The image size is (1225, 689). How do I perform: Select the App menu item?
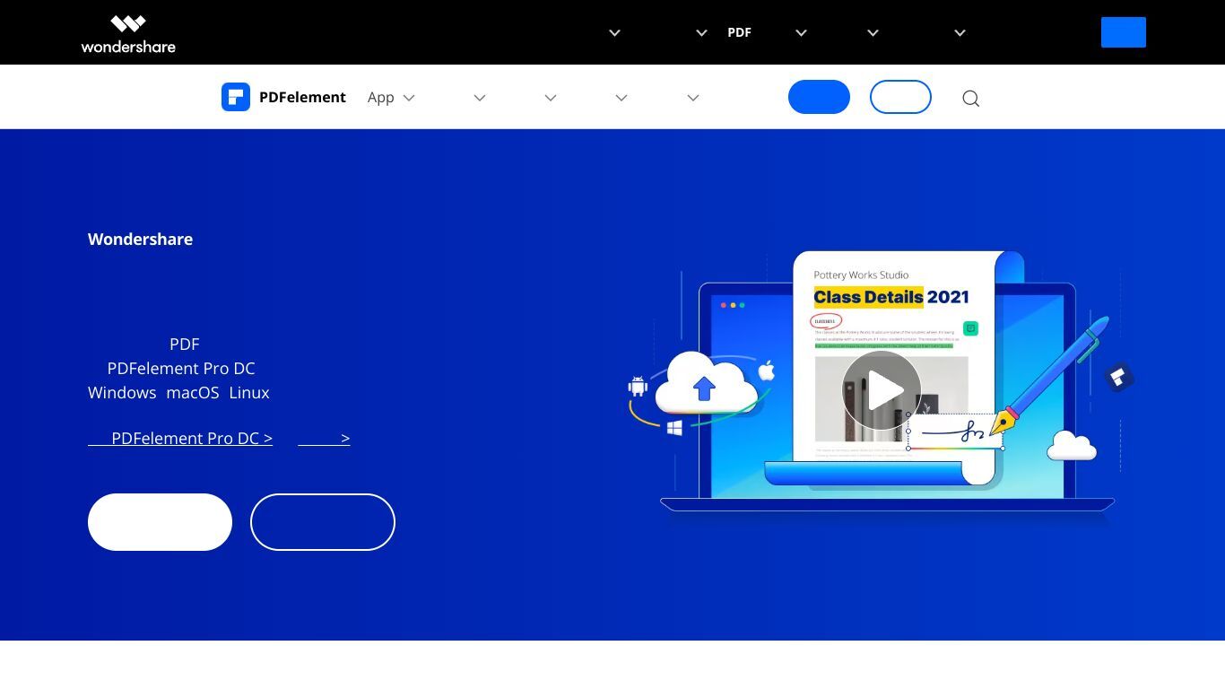(381, 97)
